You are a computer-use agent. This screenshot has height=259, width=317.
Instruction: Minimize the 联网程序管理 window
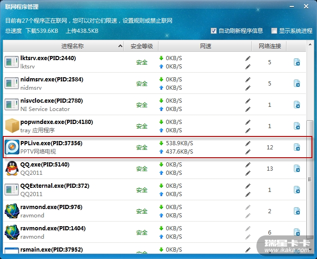click(292, 6)
